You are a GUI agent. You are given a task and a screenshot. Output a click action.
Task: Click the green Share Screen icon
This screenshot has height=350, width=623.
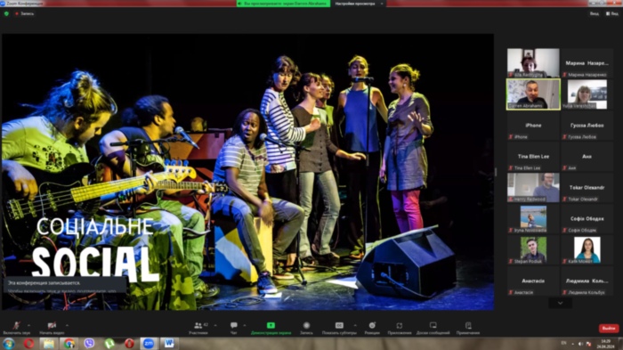coord(271,325)
